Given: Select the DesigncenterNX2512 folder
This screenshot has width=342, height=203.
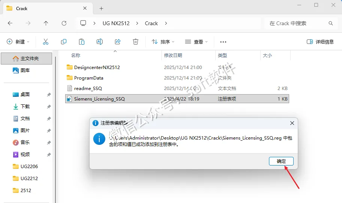Looking at the screenshot, I should (177, 67).
